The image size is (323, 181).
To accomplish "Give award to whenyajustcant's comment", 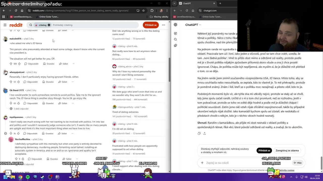I will 48,82.
